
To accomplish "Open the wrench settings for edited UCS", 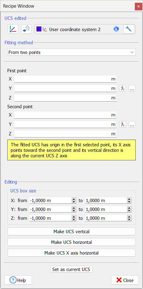I will (129, 29).
